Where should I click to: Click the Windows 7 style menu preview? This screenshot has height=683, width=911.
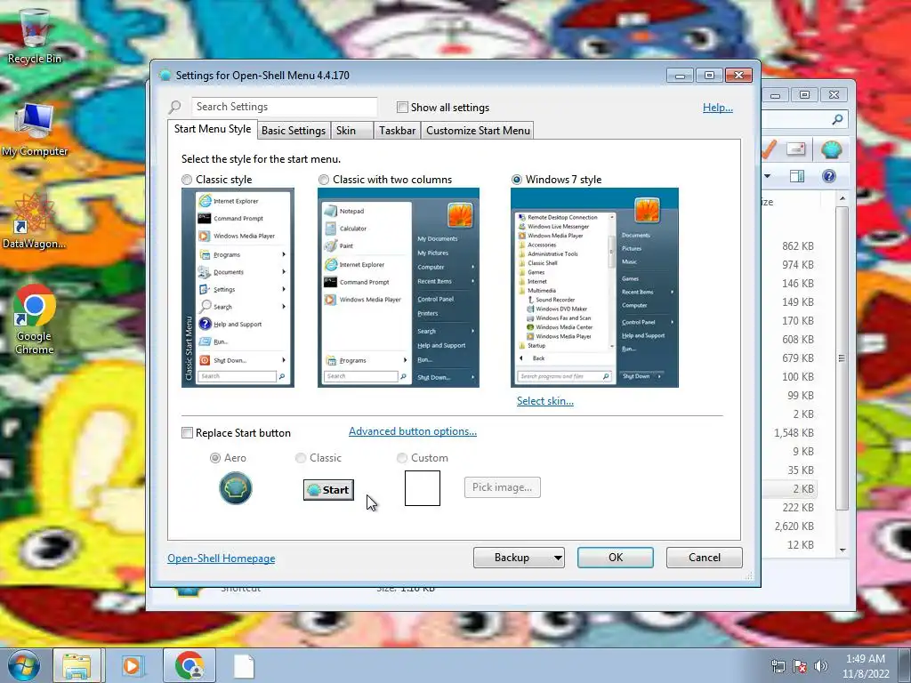pos(594,287)
